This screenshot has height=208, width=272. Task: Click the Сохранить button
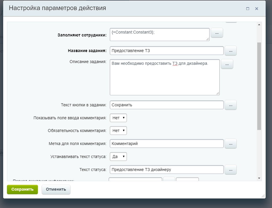pos(22,189)
